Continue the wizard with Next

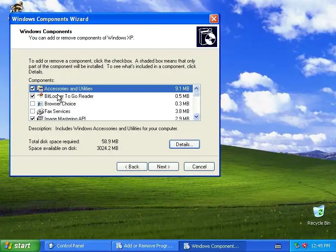(163, 166)
